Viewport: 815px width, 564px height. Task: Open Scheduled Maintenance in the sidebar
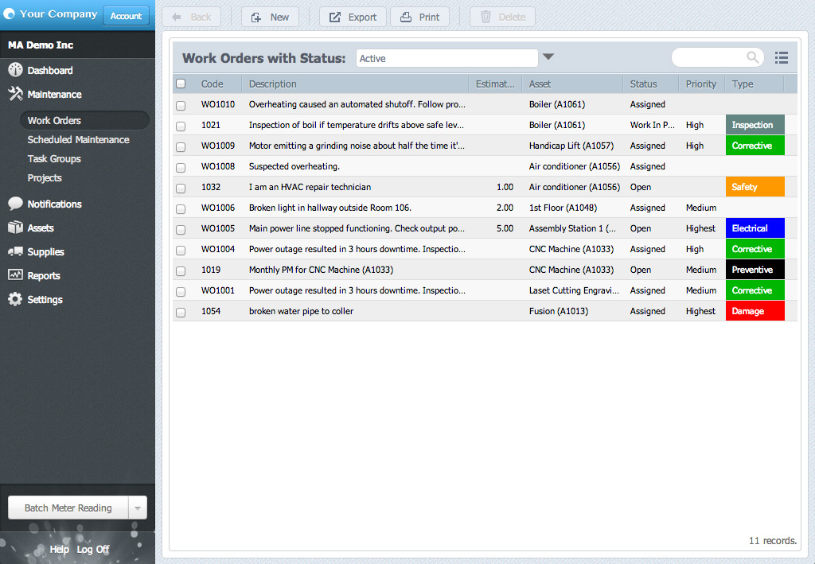coord(78,139)
